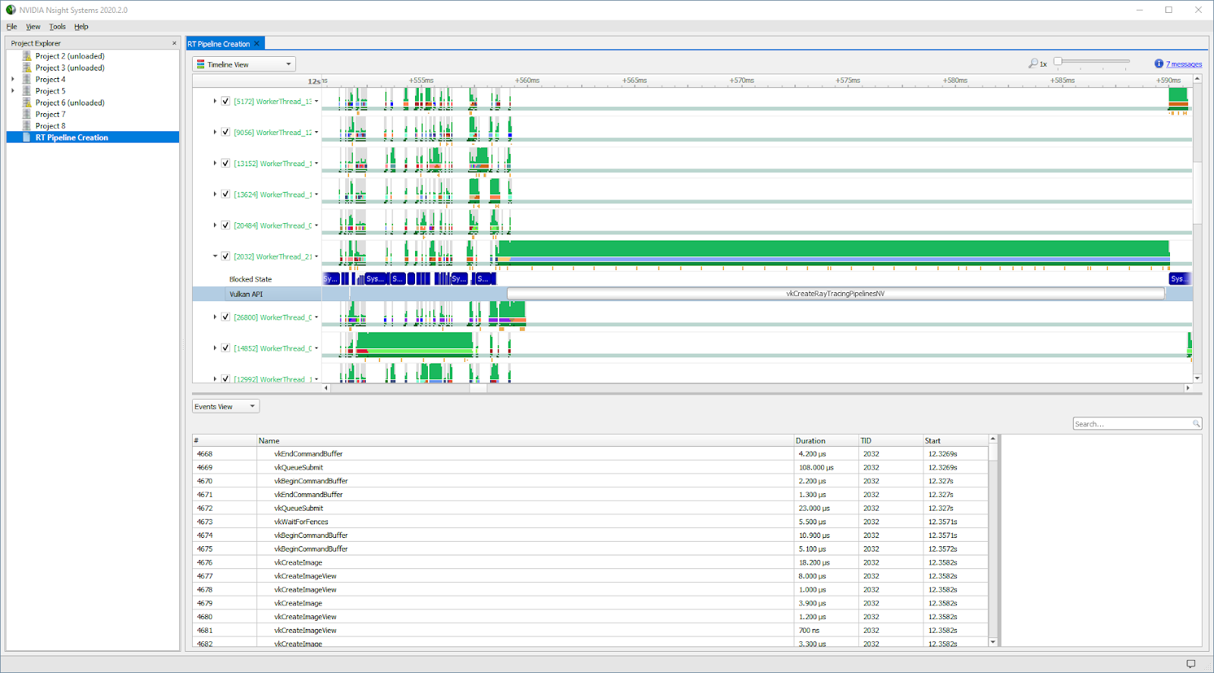This screenshot has width=1214, height=673.
Task: Expand the Project 4 tree node
Action: [x=13, y=79]
